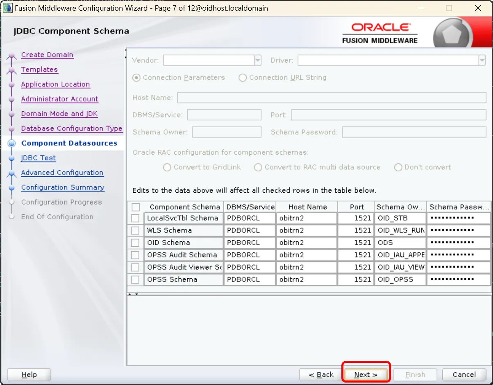Viewport: 493px width, 385px height.
Task: Click the OID_OPSS schema owner cell
Action: (x=400, y=279)
